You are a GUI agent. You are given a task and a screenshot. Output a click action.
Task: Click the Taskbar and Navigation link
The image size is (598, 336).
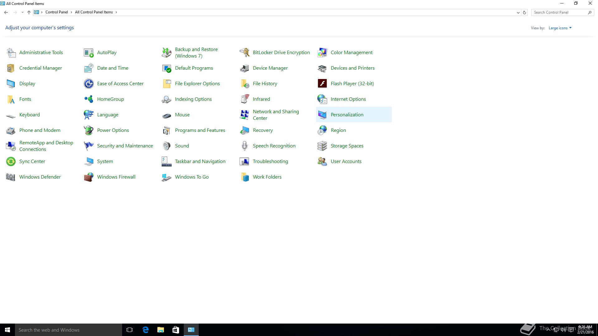click(200, 161)
